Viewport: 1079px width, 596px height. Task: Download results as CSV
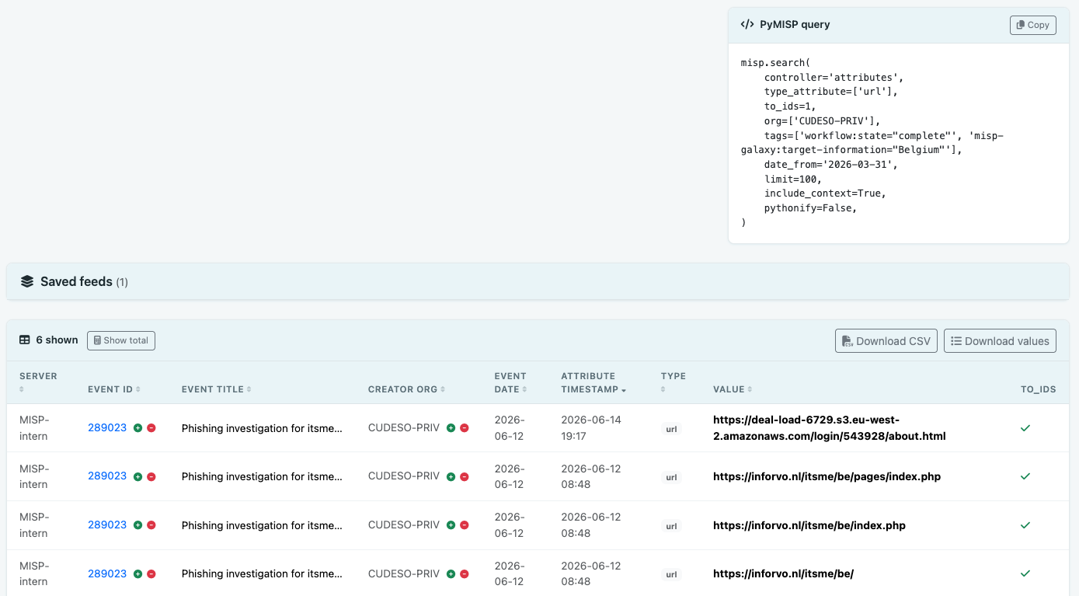(886, 341)
